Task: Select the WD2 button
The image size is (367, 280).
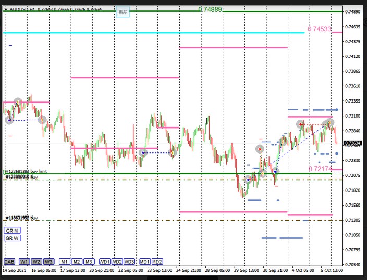Action: coord(117,261)
